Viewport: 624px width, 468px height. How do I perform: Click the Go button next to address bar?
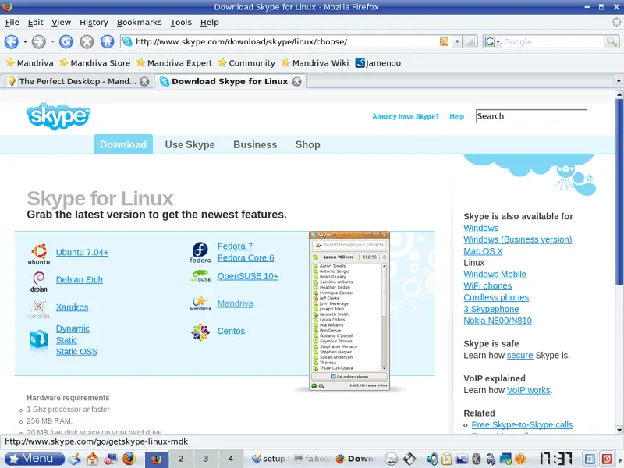(x=470, y=41)
